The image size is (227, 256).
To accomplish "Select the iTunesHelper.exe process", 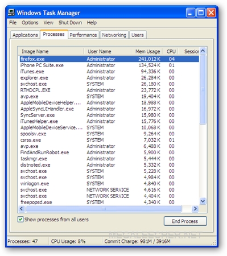I will (x=109, y=121).
